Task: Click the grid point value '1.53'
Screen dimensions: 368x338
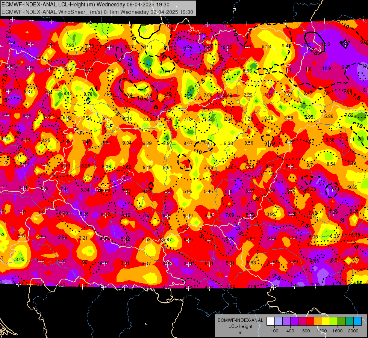Action: tap(22, 212)
